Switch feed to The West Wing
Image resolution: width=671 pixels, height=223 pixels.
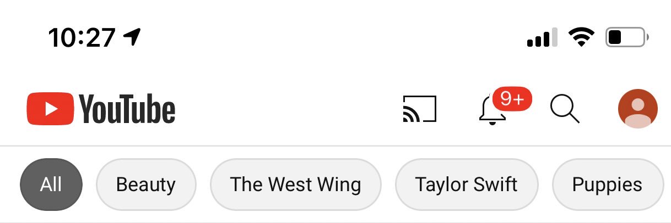(296, 185)
